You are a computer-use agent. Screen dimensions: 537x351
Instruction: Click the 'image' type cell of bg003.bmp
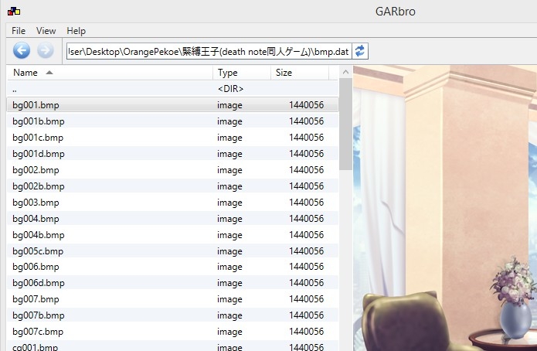[x=229, y=203]
